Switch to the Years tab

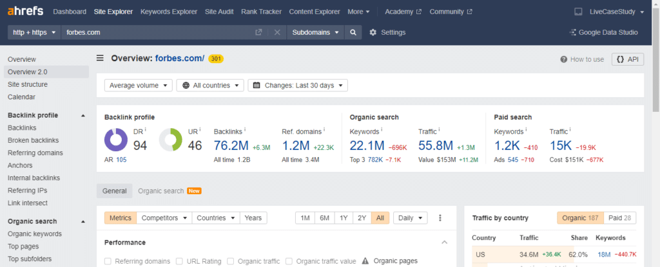tap(253, 218)
